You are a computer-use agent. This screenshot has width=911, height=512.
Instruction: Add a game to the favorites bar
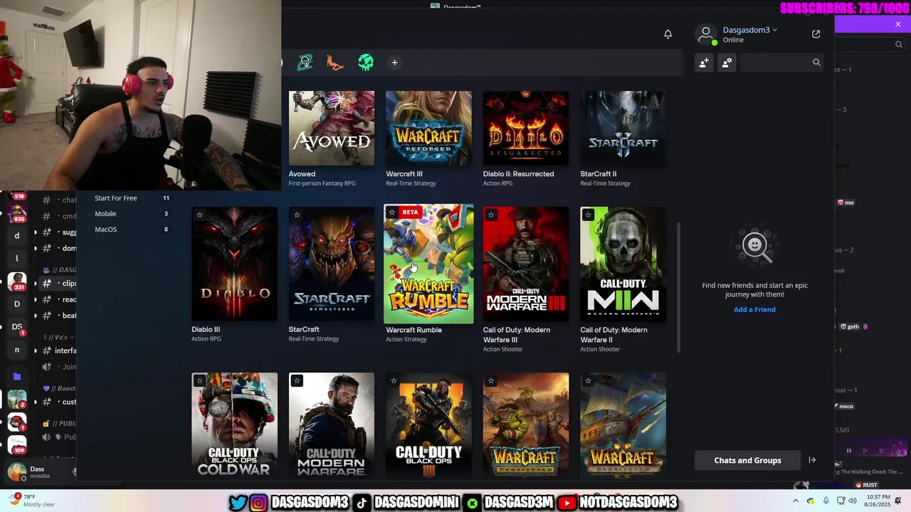(x=394, y=63)
